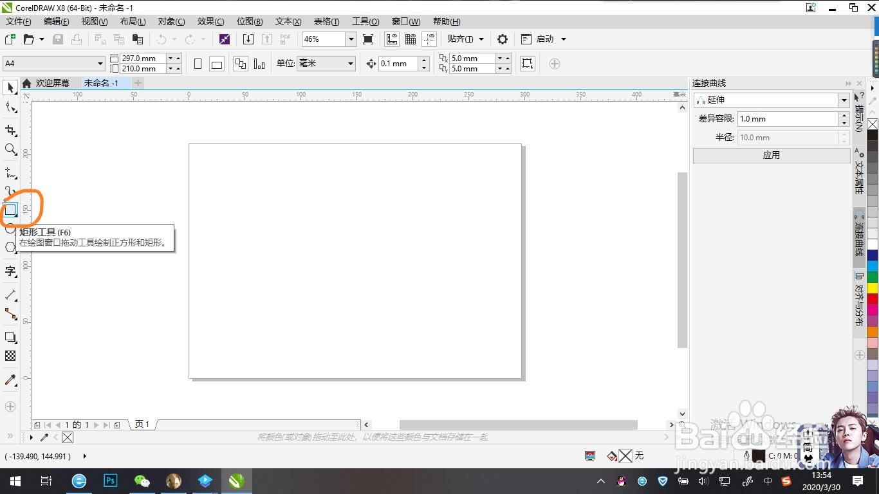Viewport: 879px width, 494px height.
Task: Switch to the 欢迎屏幕 tab
Action: click(52, 83)
